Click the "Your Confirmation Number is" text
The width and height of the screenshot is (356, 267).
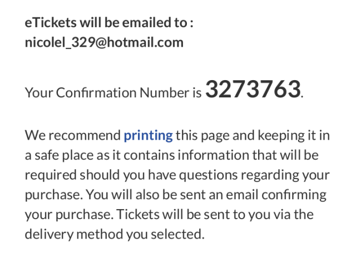(x=113, y=93)
